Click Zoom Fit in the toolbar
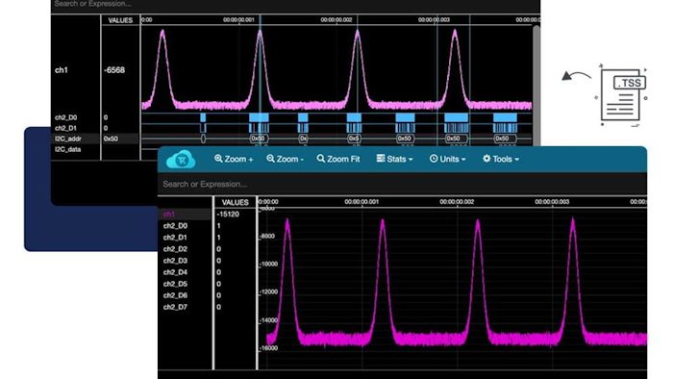The height and width of the screenshot is (379, 673). [338, 159]
